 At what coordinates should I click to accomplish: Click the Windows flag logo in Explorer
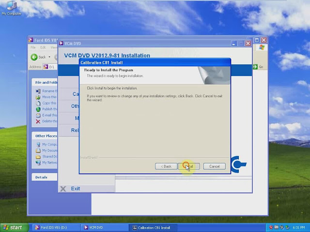[262, 47]
